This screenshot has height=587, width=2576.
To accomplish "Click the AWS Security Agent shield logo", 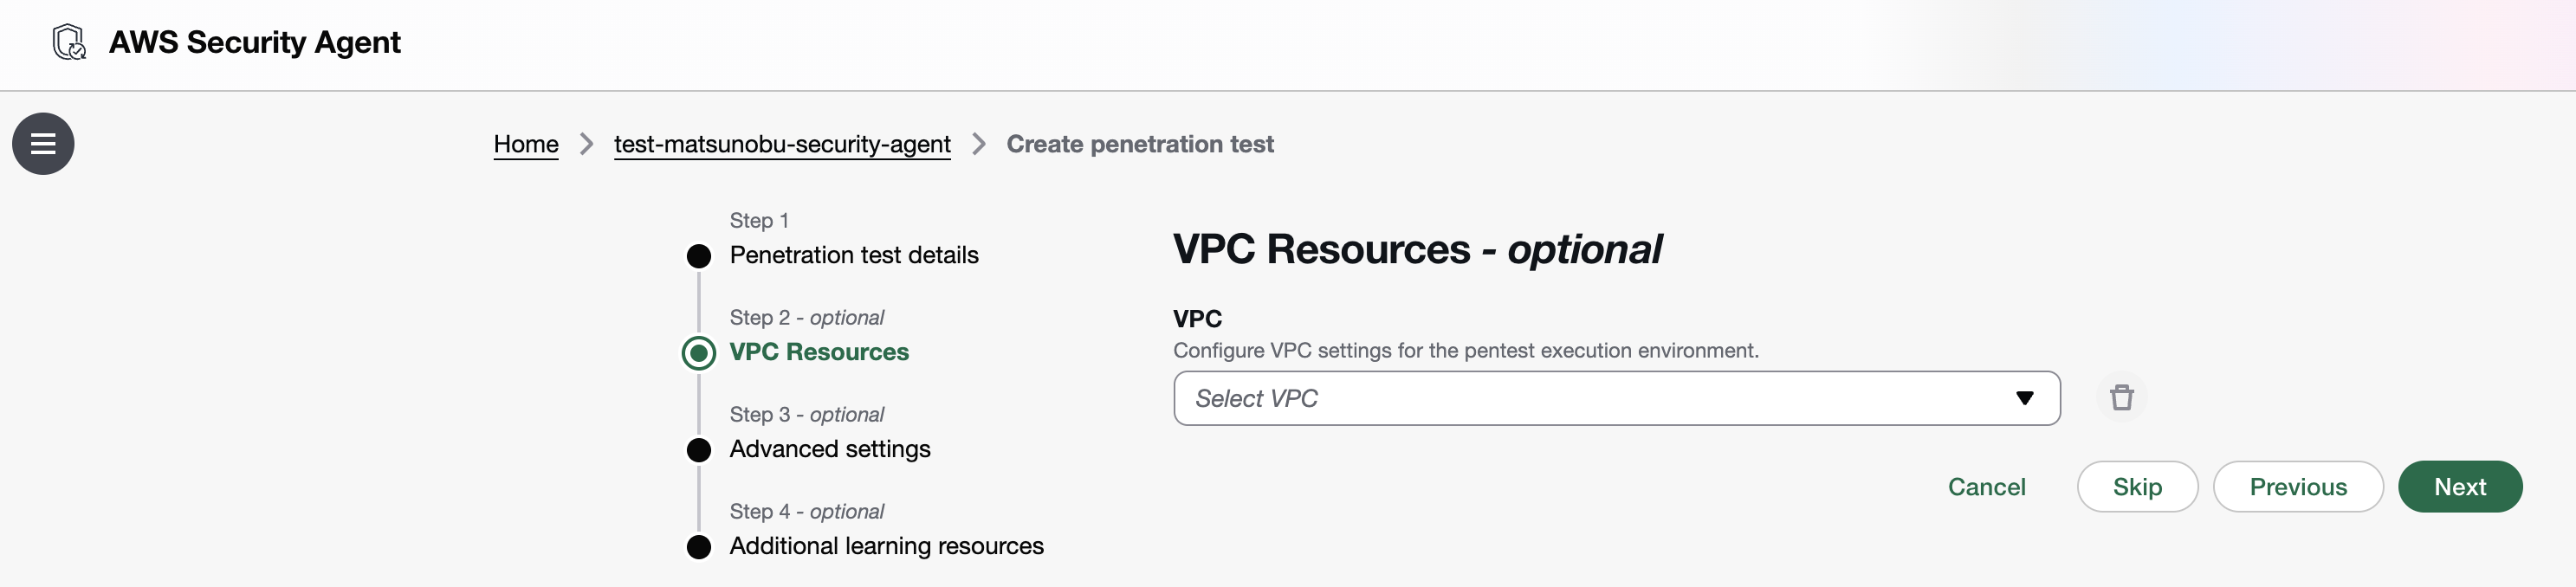I will click(69, 42).
